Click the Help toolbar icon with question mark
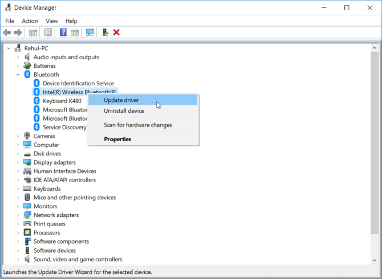The width and height of the screenshot is (382, 279). pyautogui.click(x=63, y=32)
